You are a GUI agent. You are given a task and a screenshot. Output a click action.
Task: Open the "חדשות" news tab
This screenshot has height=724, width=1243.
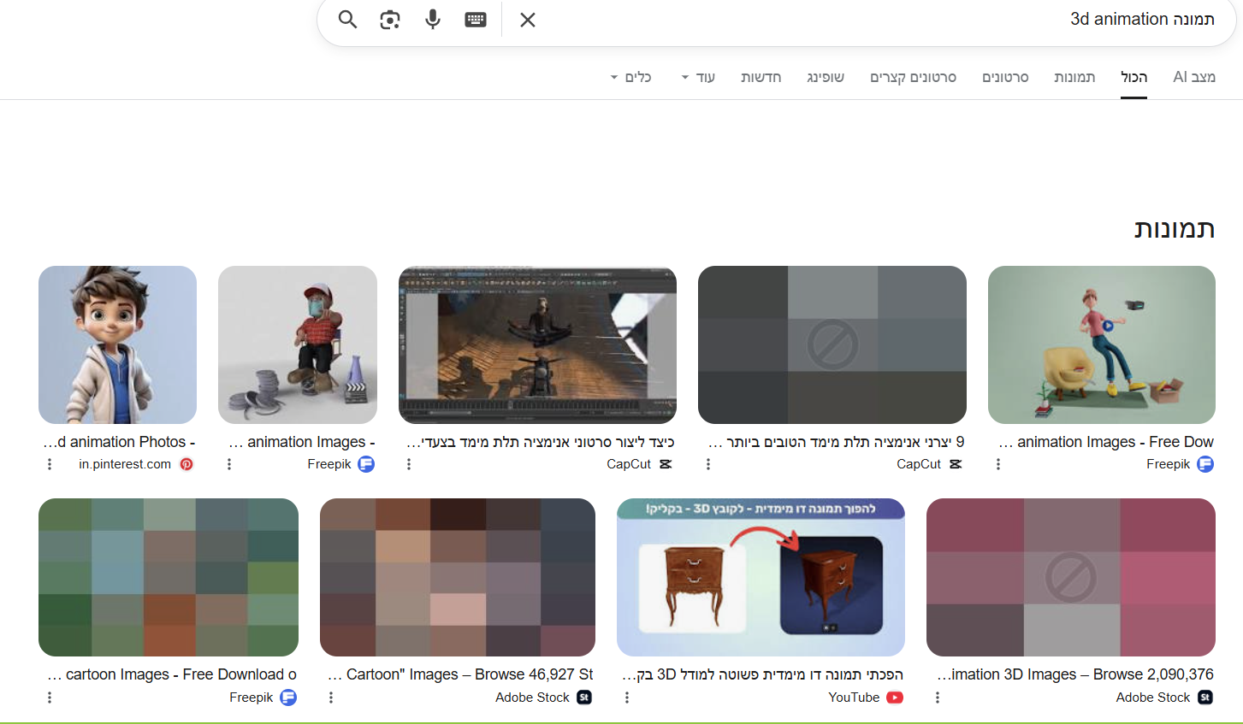click(761, 77)
